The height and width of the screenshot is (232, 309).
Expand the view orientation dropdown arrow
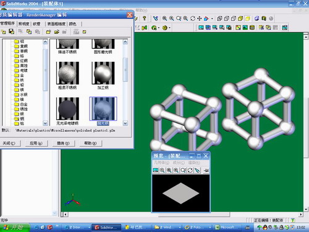click(212, 19)
